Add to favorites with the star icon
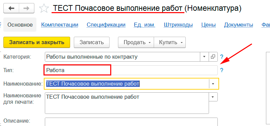The height and width of the screenshot is (126, 270). 44,8
